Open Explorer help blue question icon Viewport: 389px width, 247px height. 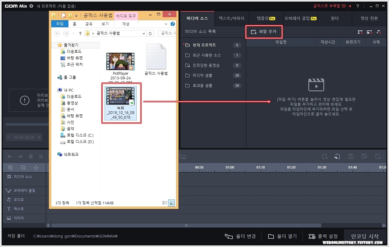click(x=173, y=24)
